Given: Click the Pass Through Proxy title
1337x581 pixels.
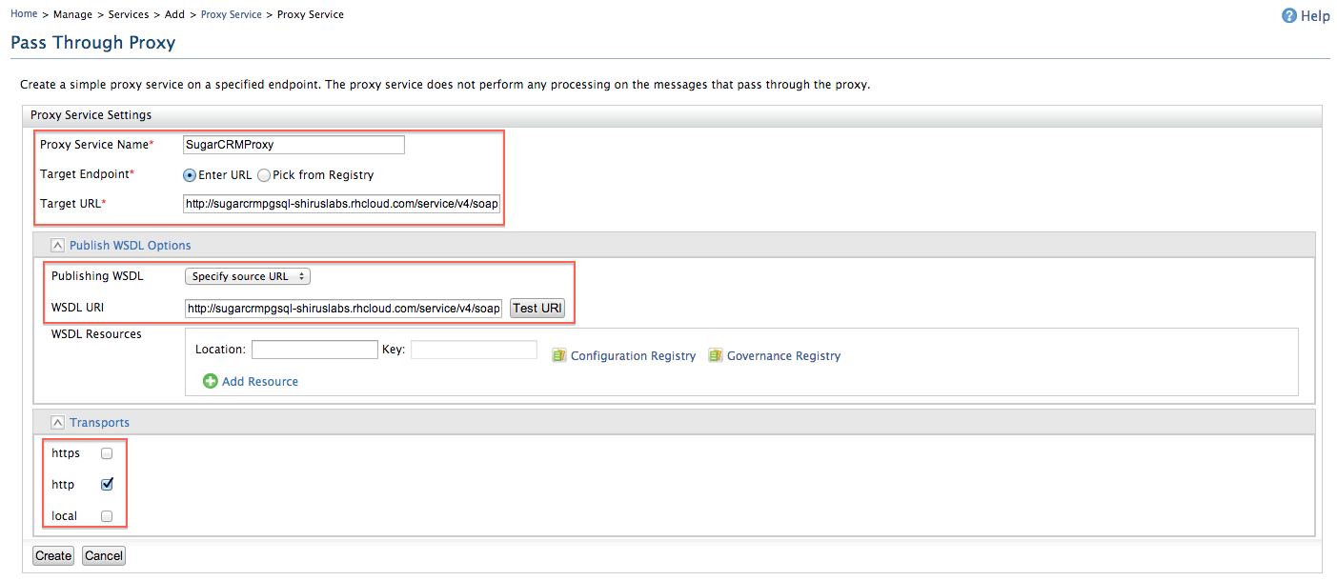Looking at the screenshot, I should click(x=92, y=43).
